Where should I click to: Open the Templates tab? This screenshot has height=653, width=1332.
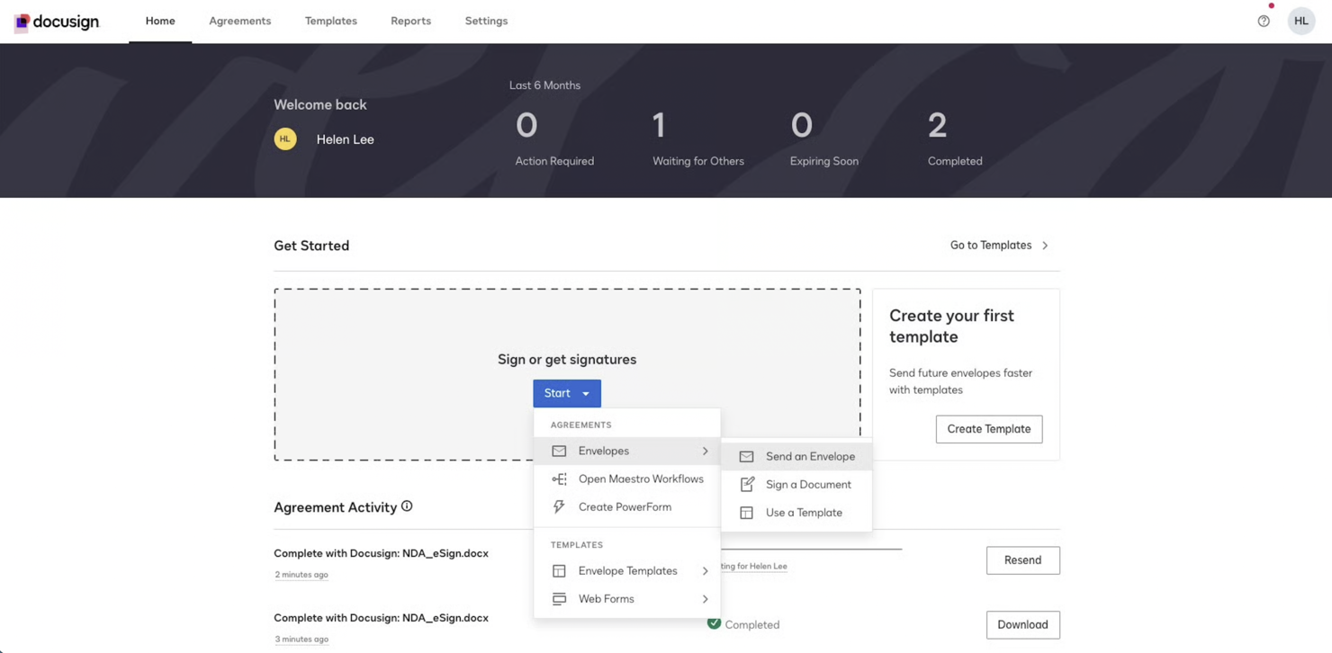[330, 21]
